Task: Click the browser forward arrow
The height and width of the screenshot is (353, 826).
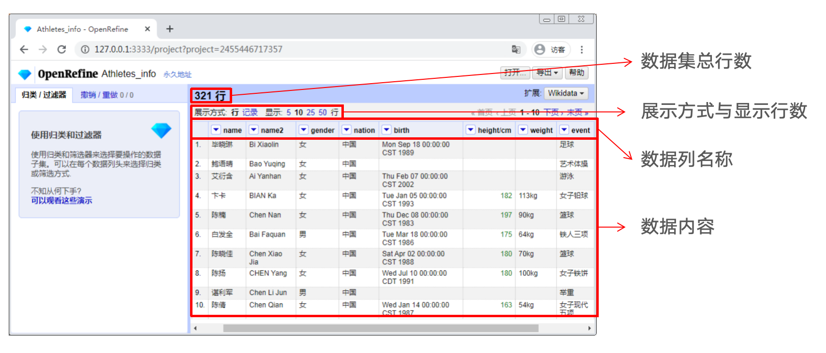Action: pos(43,49)
